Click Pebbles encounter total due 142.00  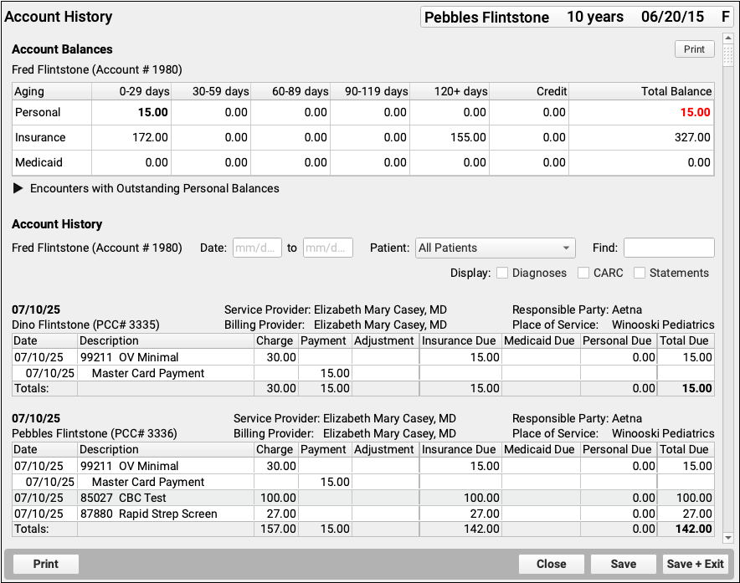click(693, 529)
